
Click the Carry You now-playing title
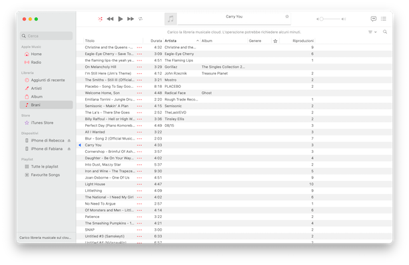234,17
